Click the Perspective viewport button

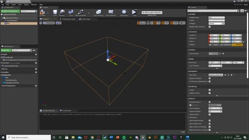coord(49,23)
